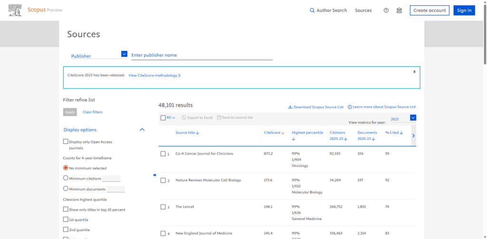
Task: Sort by Highest percentile column
Action: tap(307, 136)
